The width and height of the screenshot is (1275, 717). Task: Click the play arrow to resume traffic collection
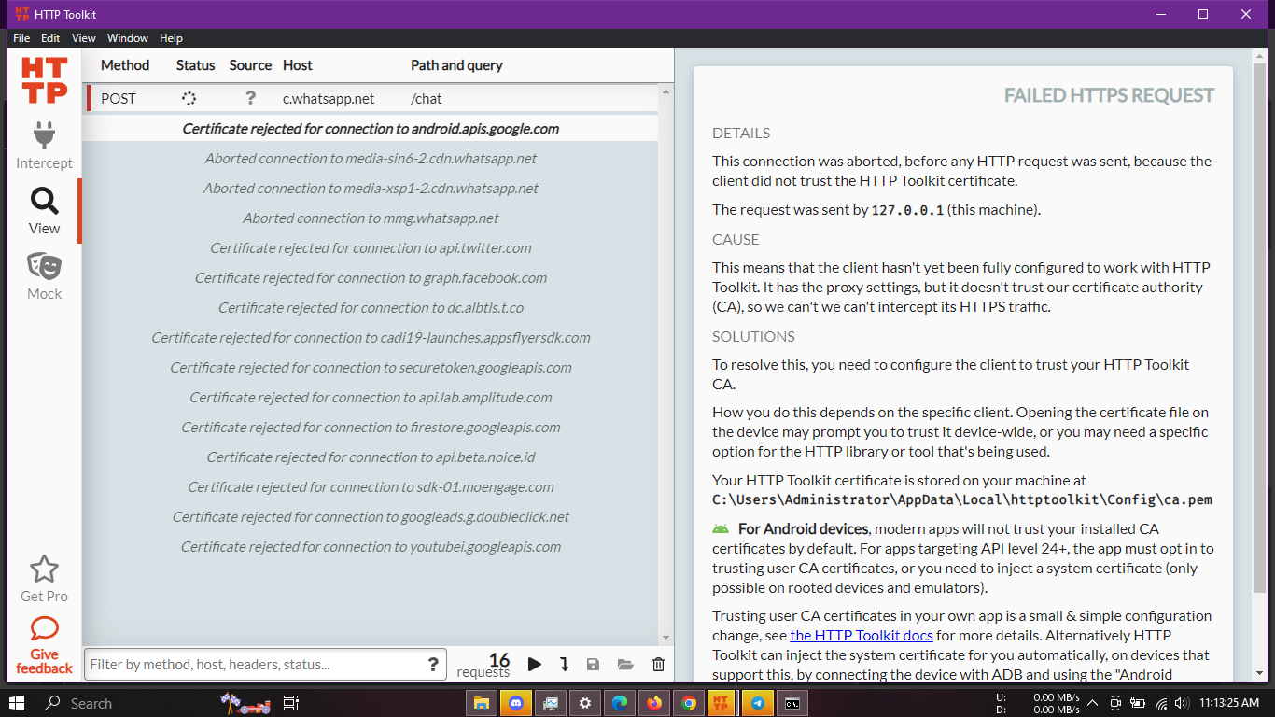pos(534,665)
